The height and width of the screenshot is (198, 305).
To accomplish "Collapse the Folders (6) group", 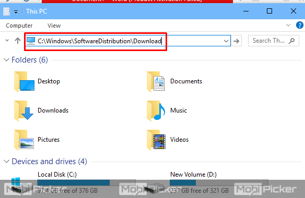I will coord(6,60).
